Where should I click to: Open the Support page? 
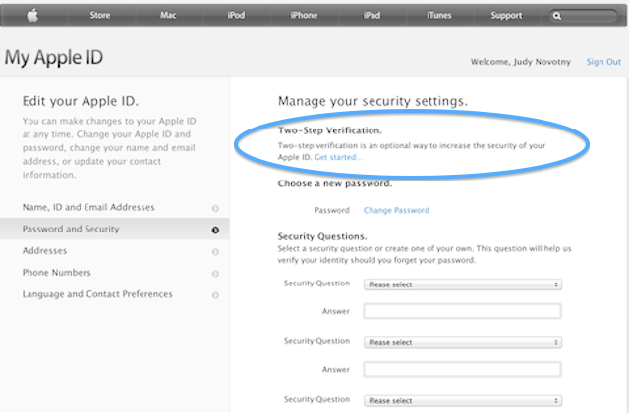click(506, 16)
